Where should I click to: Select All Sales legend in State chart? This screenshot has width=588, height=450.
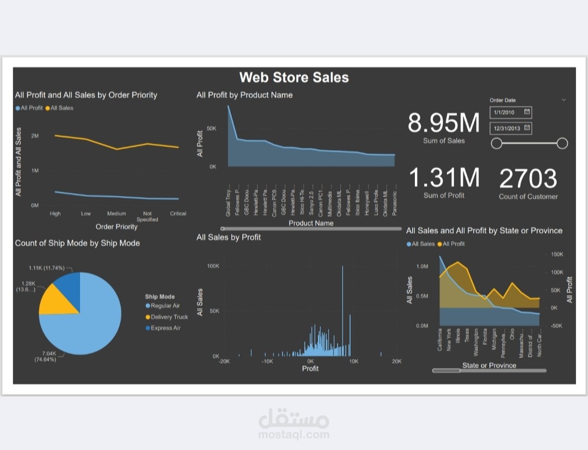(x=420, y=244)
